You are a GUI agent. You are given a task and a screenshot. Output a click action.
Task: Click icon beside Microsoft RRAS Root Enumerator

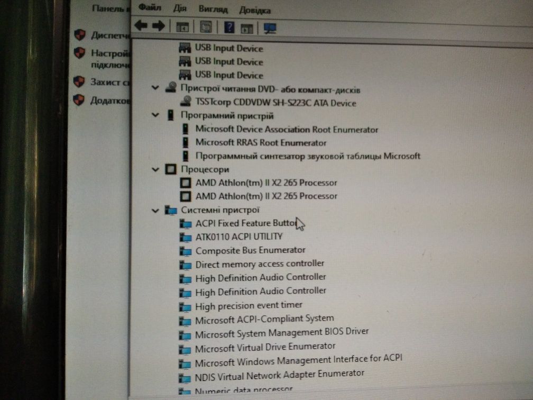coord(185,142)
